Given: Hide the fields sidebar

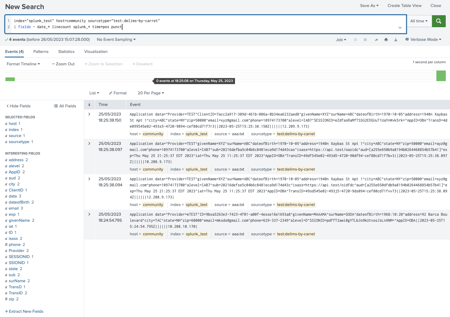Looking at the screenshot, I should pos(18,106).
